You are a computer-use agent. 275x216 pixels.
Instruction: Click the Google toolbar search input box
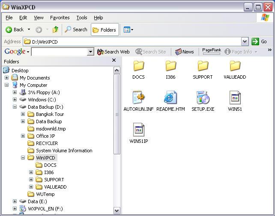(59, 52)
